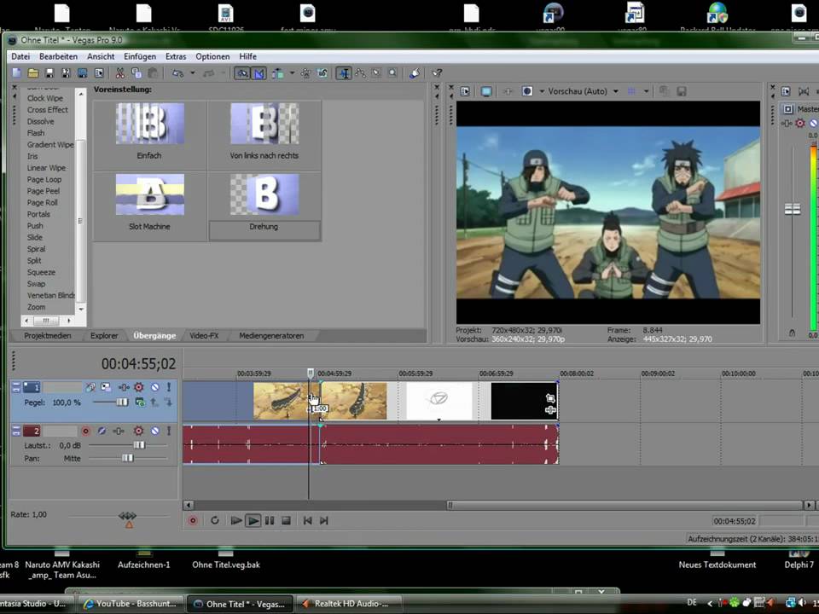The width and height of the screenshot is (819, 614).
Task: Click the Play button in transport
Action: 253,520
